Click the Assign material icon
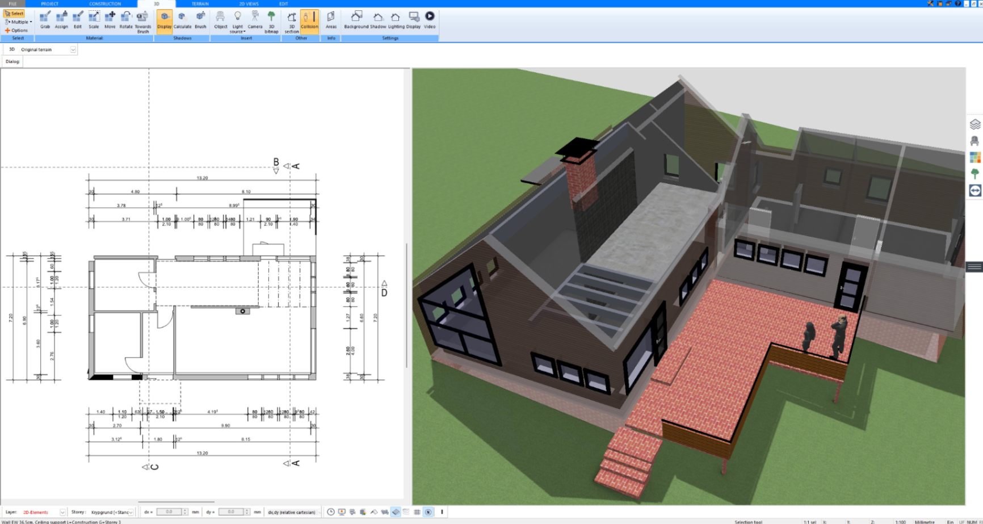This screenshot has height=524, width=983. tap(61, 19)
